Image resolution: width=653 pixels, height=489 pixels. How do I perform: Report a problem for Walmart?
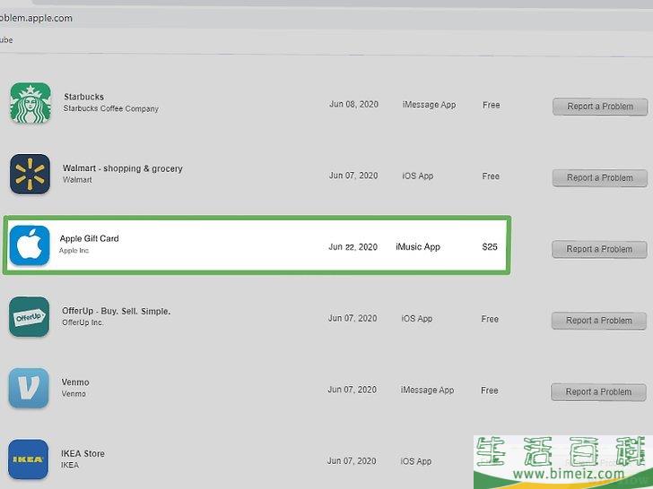click(600, 178)
